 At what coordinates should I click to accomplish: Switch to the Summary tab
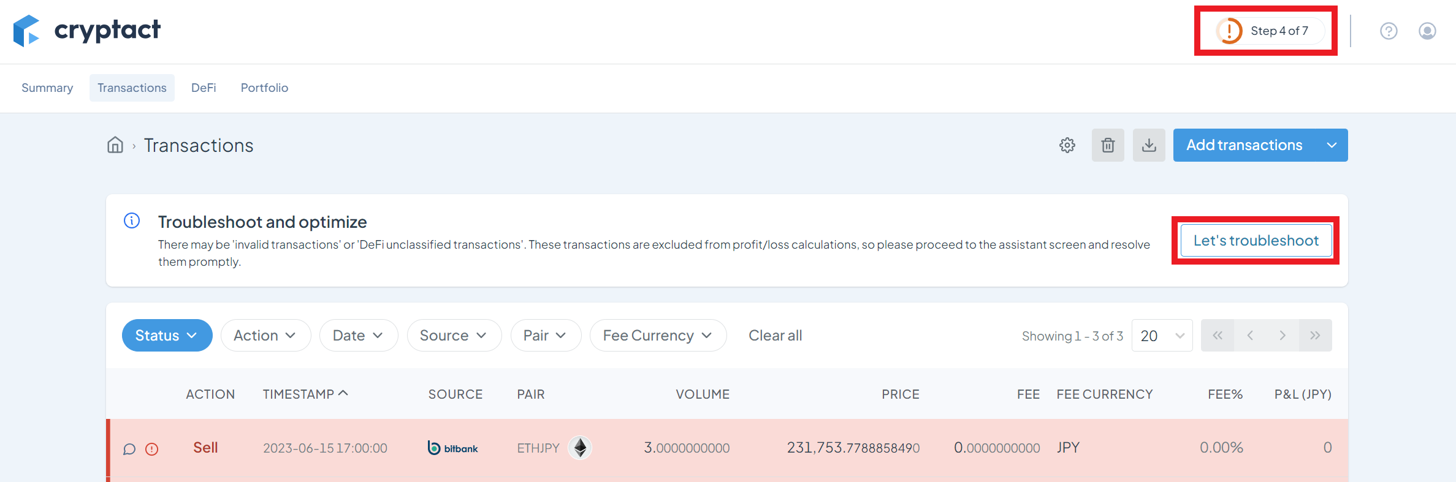point(47,88)
